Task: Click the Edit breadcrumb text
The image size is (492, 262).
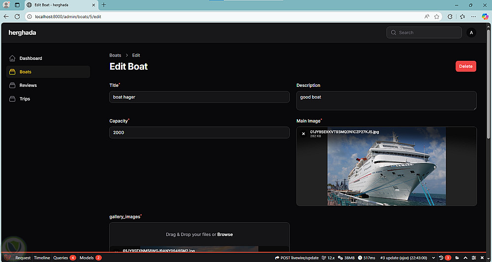Action: [136, 55]
